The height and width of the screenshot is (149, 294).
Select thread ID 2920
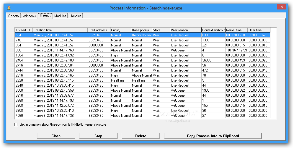[x=143, y=80]
